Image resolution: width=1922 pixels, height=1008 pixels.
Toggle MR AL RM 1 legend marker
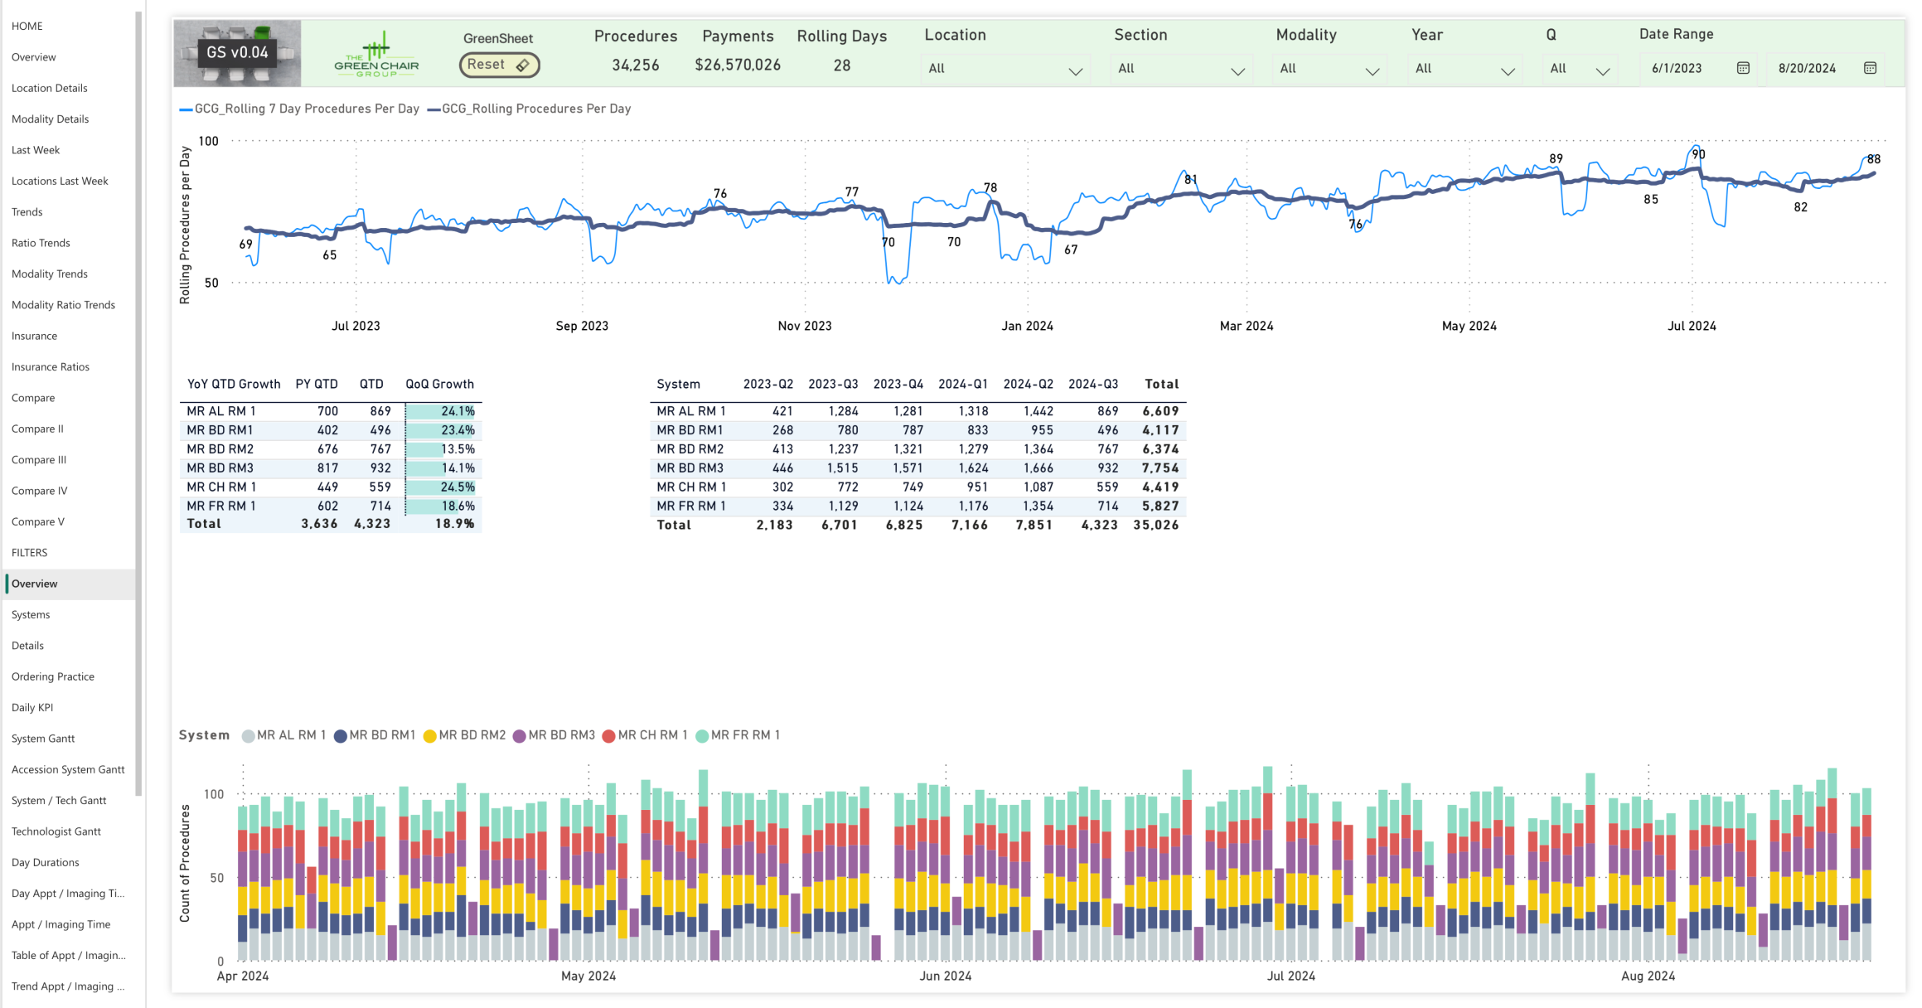coord(248,736)
